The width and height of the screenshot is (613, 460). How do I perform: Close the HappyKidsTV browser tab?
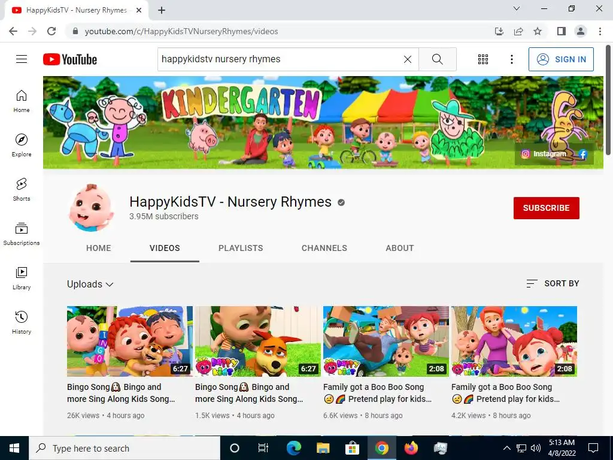click(x=139, y=10)
